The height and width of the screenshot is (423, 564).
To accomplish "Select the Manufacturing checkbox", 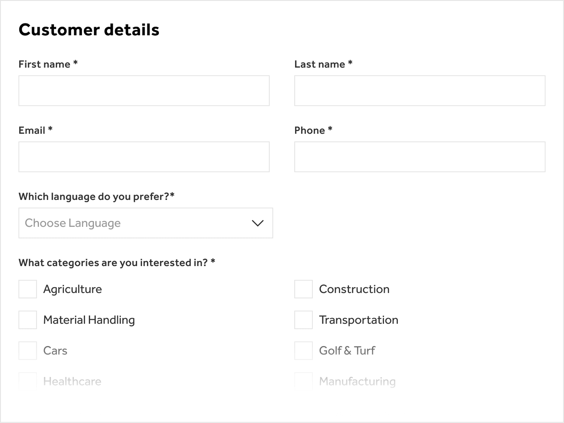I will pyautogui.click(x=303, y=381).
